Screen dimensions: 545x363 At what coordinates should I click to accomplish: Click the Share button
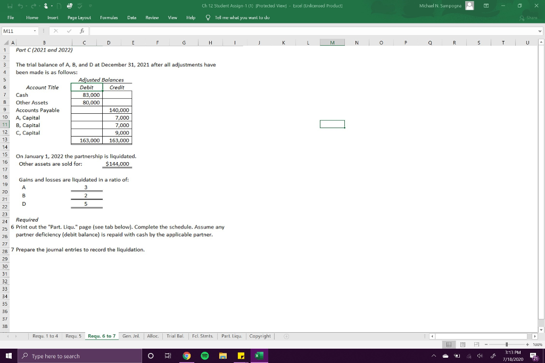pyautogui.click(x=529, y=18)
